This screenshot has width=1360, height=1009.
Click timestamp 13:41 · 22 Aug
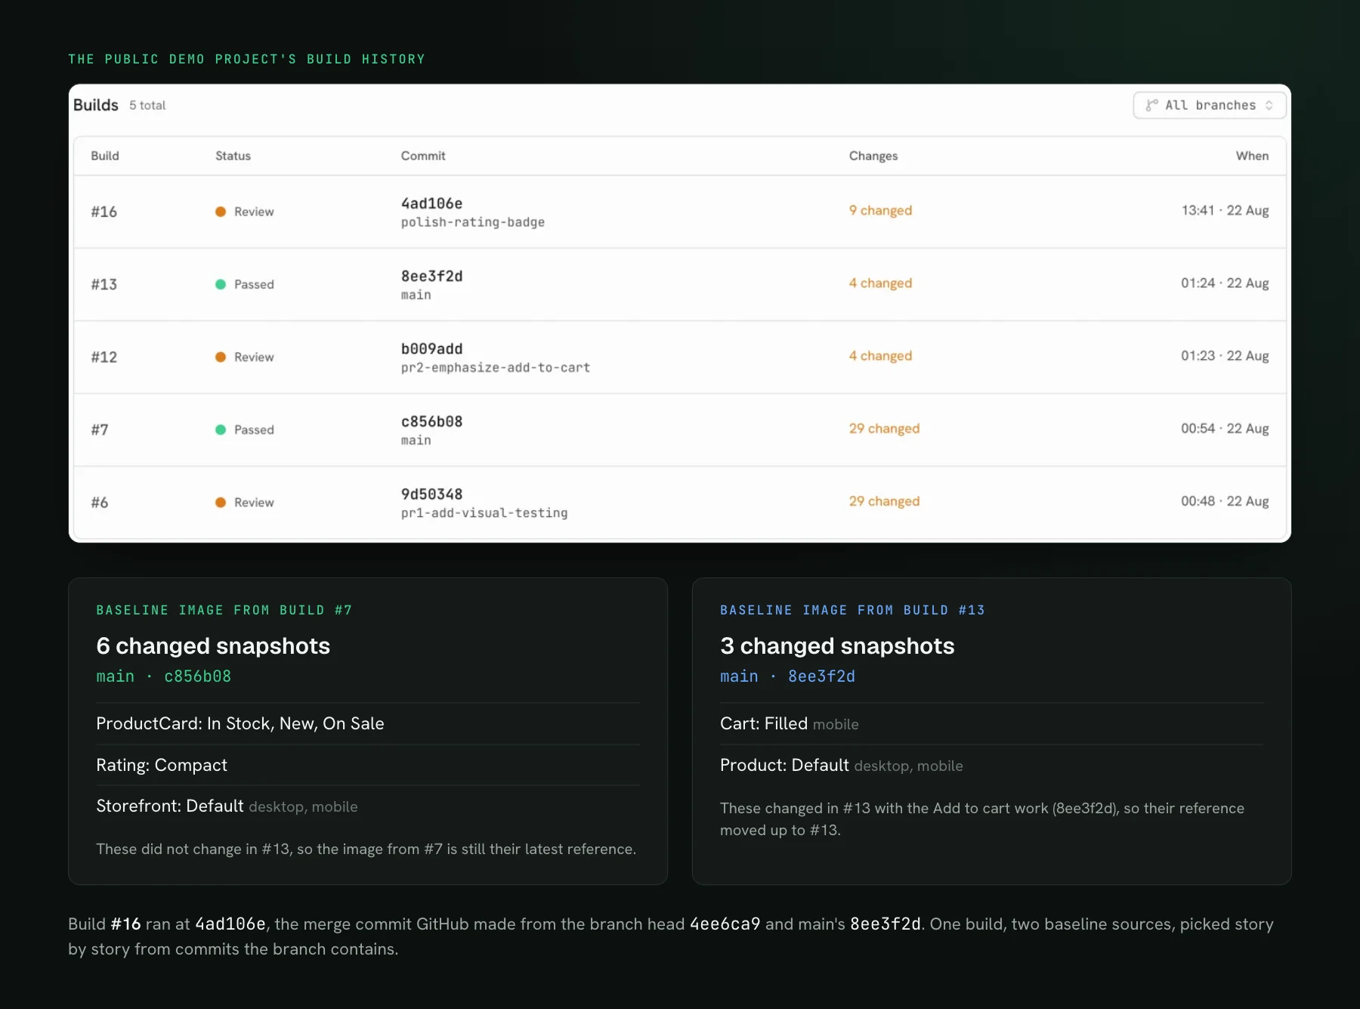pos(1226,210)
